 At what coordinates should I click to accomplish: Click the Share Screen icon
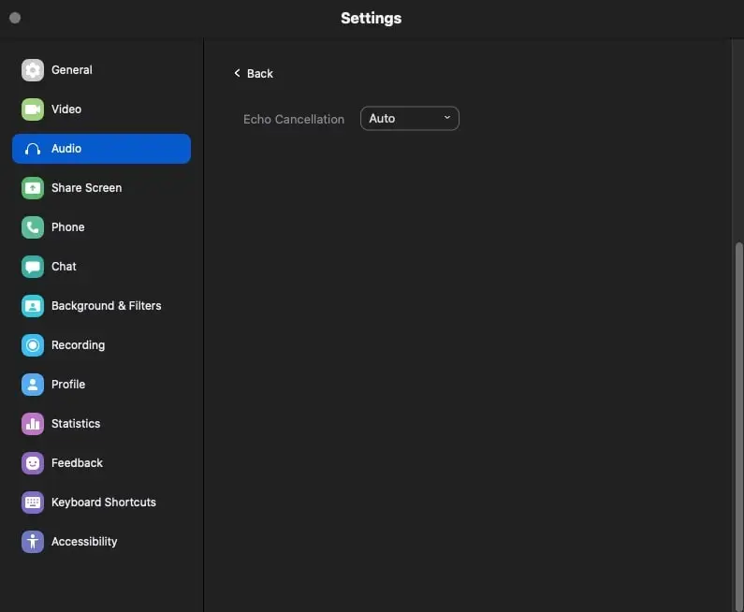pos(32,188)
